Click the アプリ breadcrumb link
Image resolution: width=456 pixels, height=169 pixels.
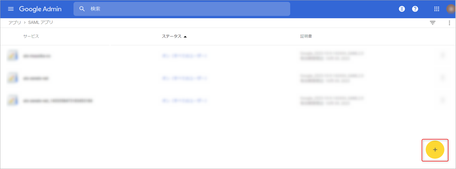coord(14,22)
